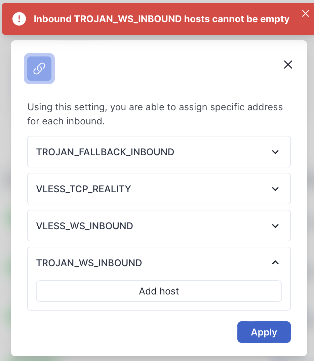Apply the inbound host settings
The height and width of the screenshot is (361, 314).
[264, 332]
